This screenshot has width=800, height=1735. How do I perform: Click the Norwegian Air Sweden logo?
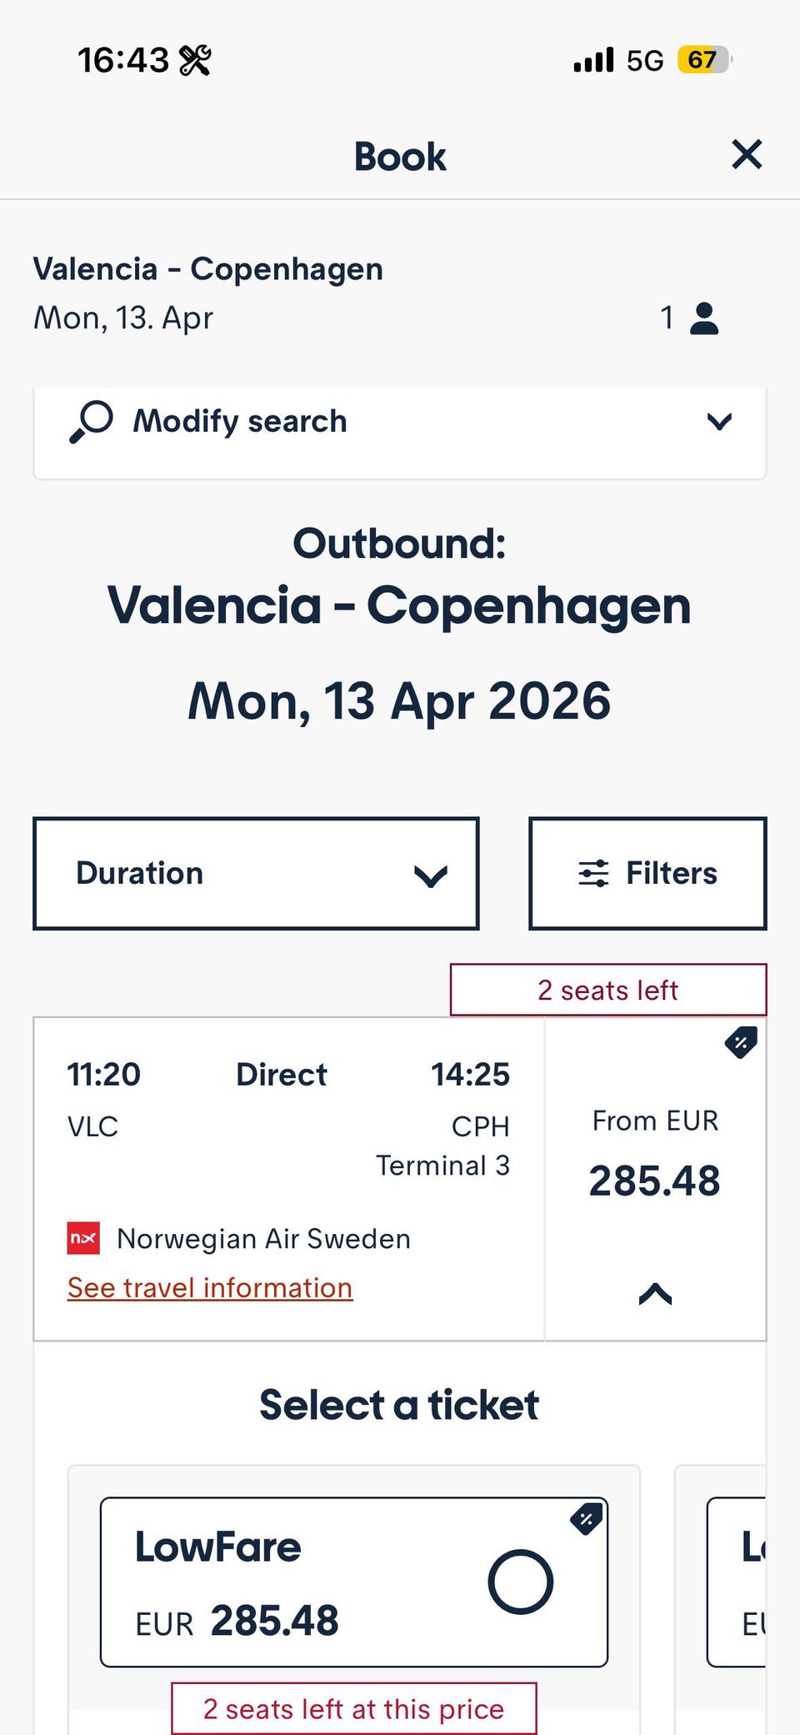click(x=83, y=1238)
